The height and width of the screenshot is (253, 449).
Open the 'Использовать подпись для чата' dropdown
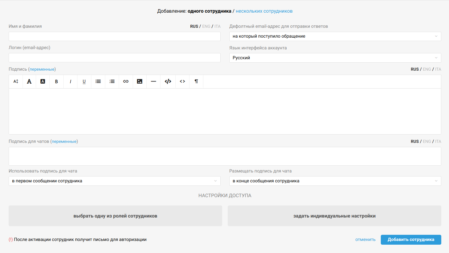coord(114,181)
